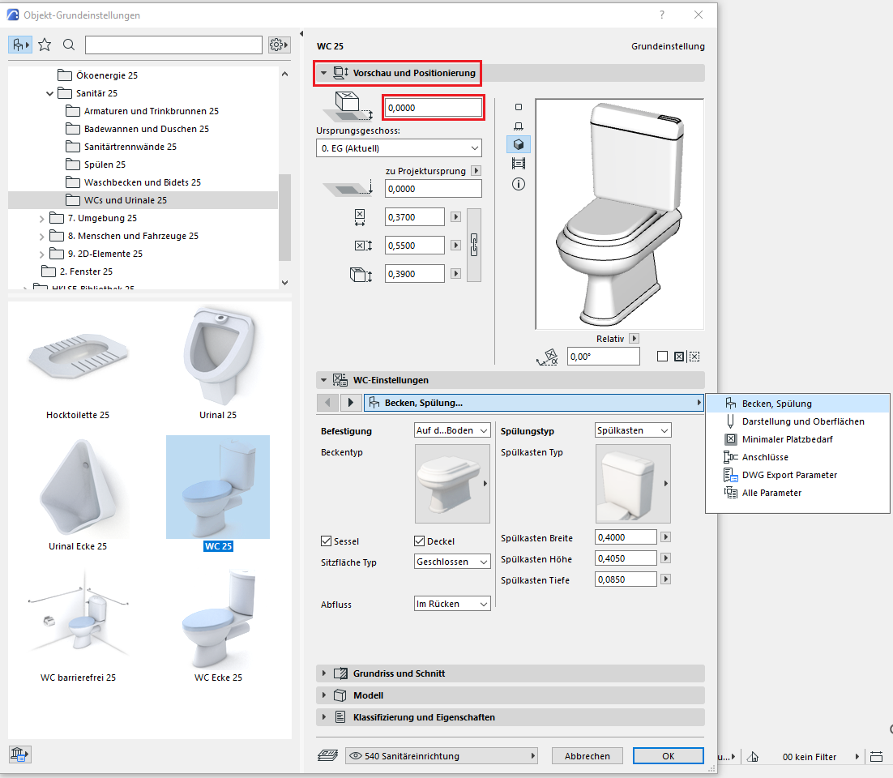
Task: Click the favorites star icon
Action: 45,45
